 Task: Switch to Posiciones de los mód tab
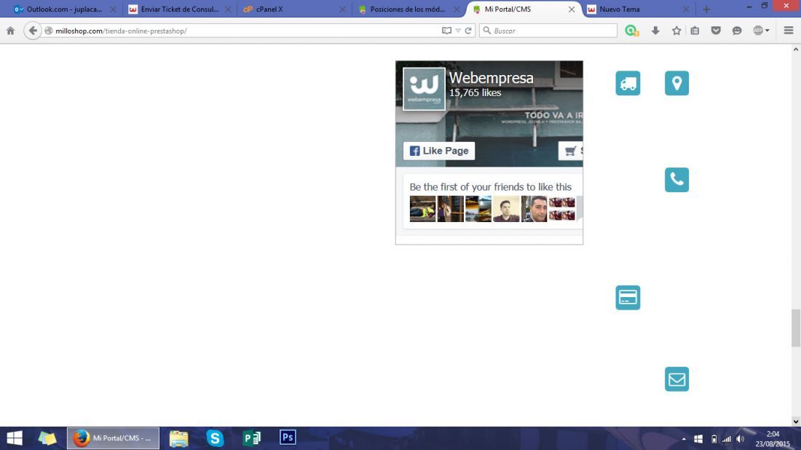pos(409,9)
